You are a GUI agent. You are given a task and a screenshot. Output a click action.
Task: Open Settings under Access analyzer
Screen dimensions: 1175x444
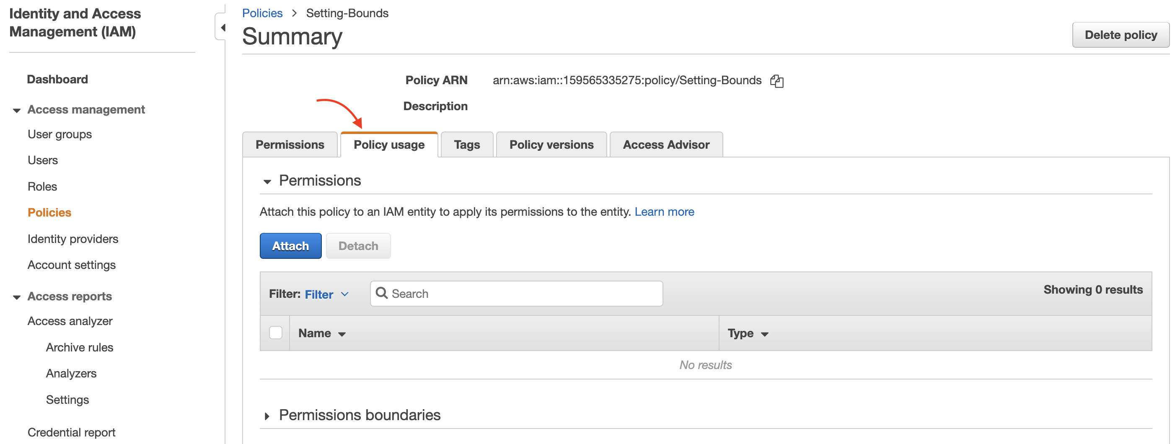(67, 400)
